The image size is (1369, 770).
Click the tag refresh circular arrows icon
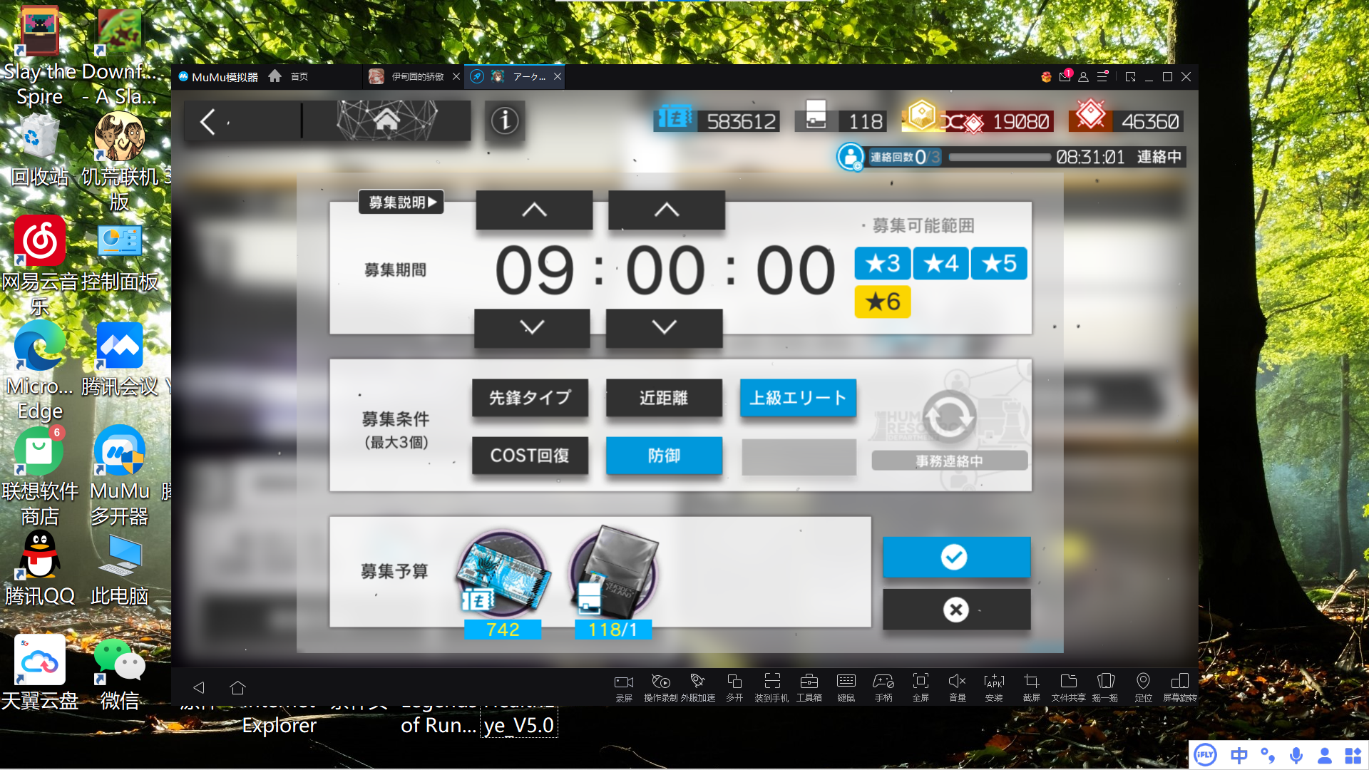pos(949,417)
